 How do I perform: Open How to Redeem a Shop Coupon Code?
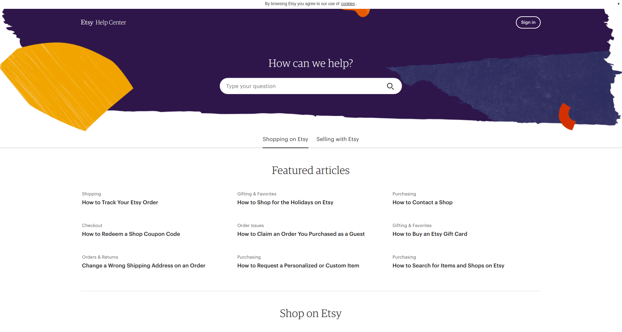131,234
